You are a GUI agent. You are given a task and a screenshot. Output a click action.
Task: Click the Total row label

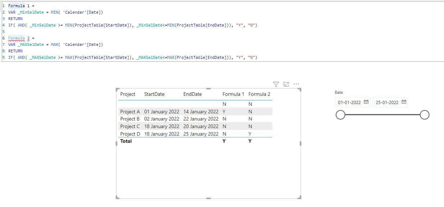pos(126,141)
